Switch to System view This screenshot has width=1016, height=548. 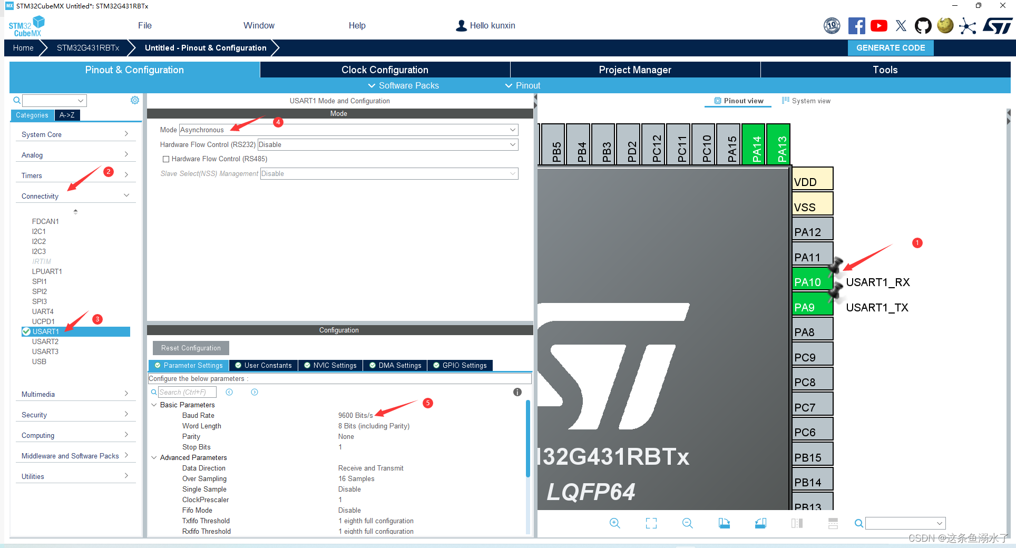click(x=806, y=101)
